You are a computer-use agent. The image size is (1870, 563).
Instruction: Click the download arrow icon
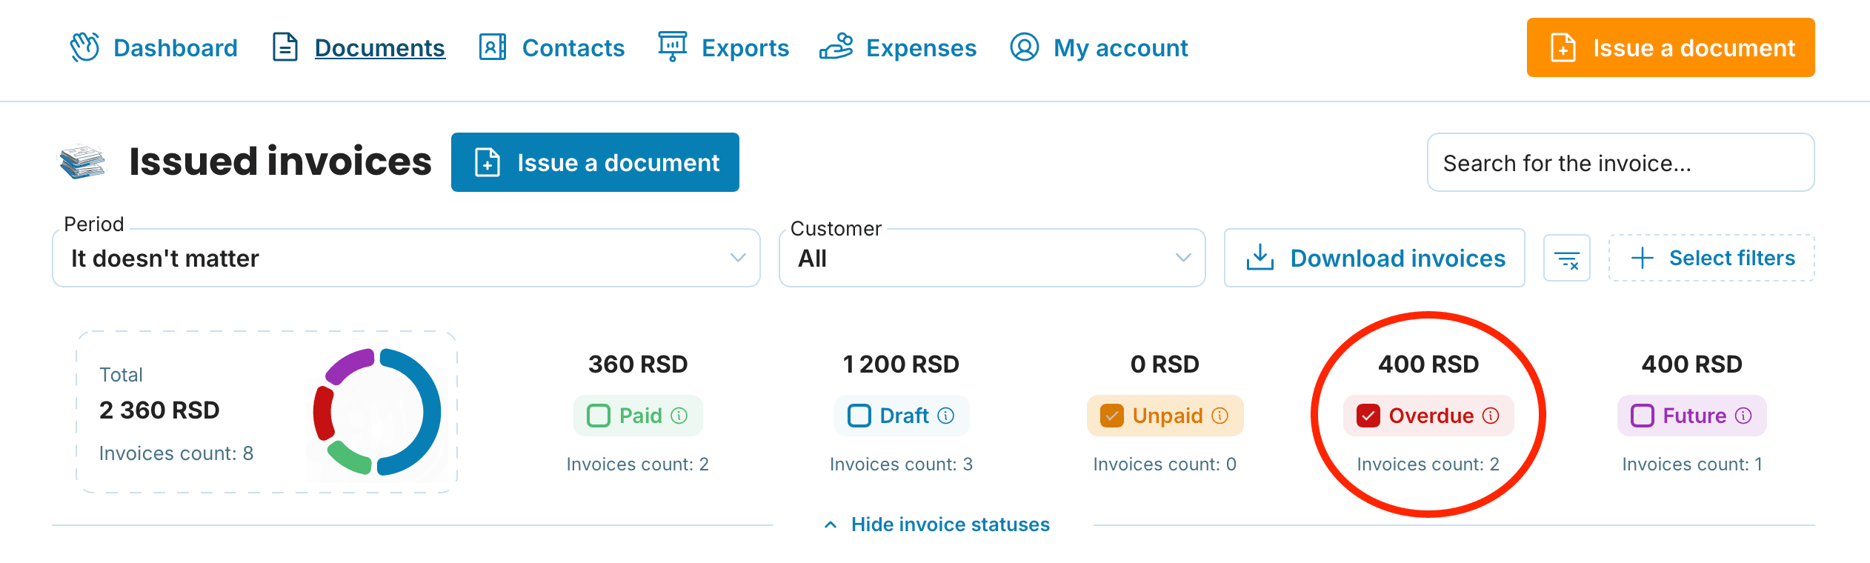coord(1260,258)
